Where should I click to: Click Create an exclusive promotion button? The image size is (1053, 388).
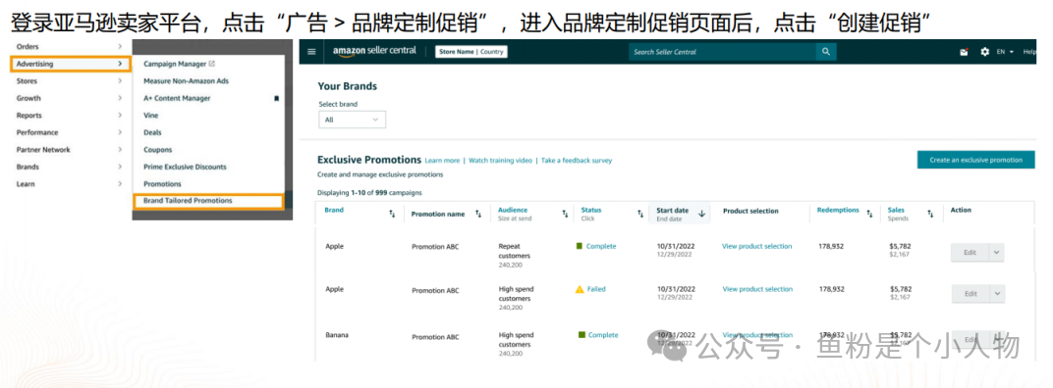point(975,160)
